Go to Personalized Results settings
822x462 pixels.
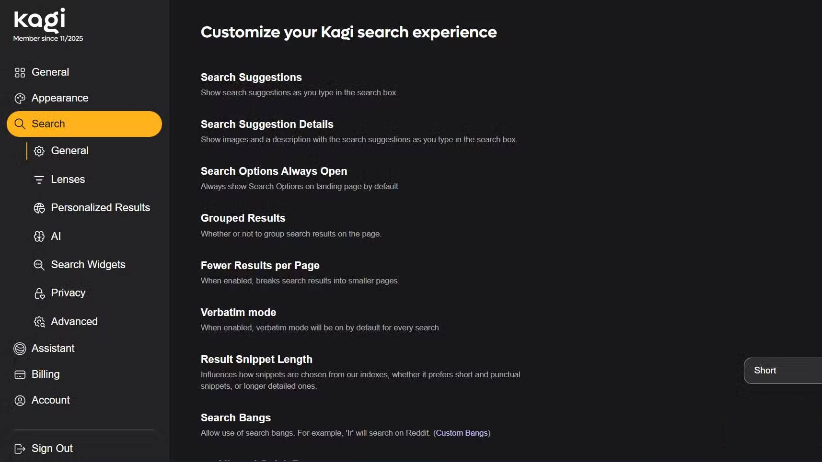tap(100, 208)
